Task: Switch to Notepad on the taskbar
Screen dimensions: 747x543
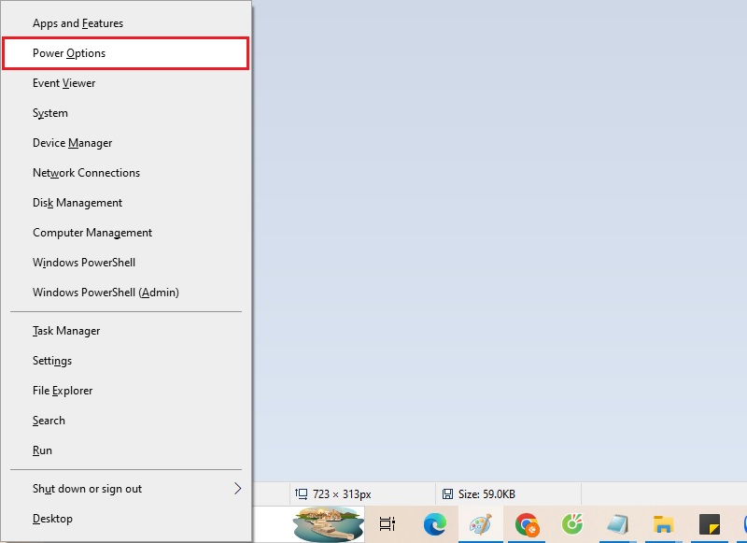Action: click(618, 524)
